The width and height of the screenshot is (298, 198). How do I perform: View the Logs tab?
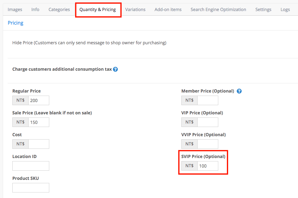click(x=285, y=10)
